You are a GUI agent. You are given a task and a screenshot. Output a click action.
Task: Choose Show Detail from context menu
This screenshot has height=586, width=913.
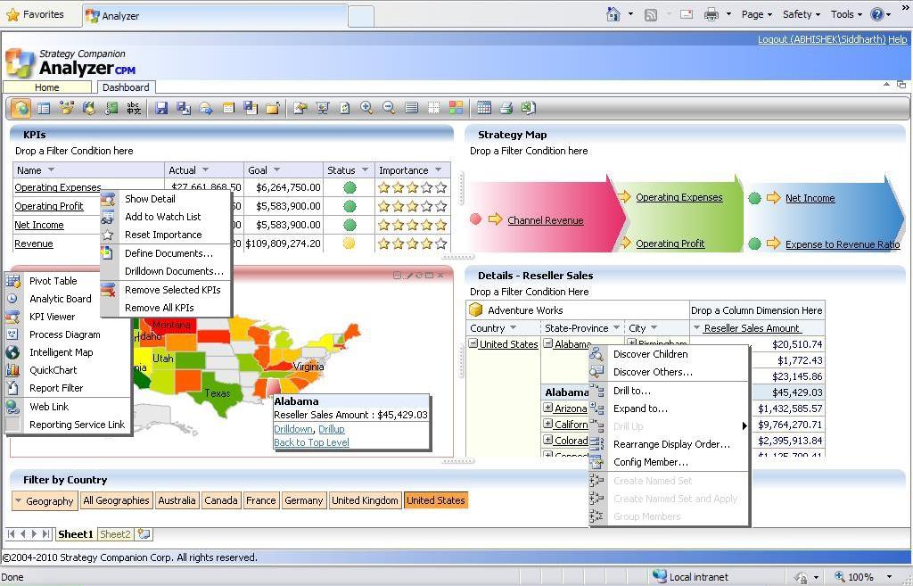pyautogui.click(x=150, y=199)
